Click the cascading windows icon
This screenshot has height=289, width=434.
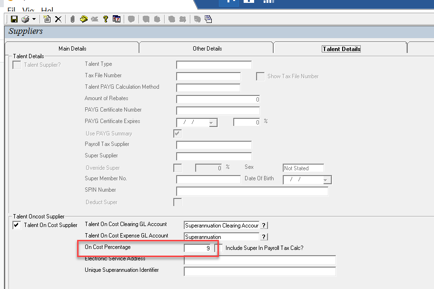[x=208, y=19]
